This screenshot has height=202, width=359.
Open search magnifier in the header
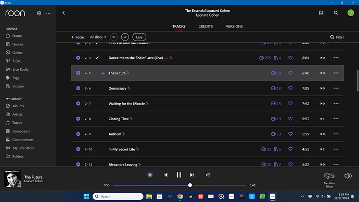tap(336, 13)
